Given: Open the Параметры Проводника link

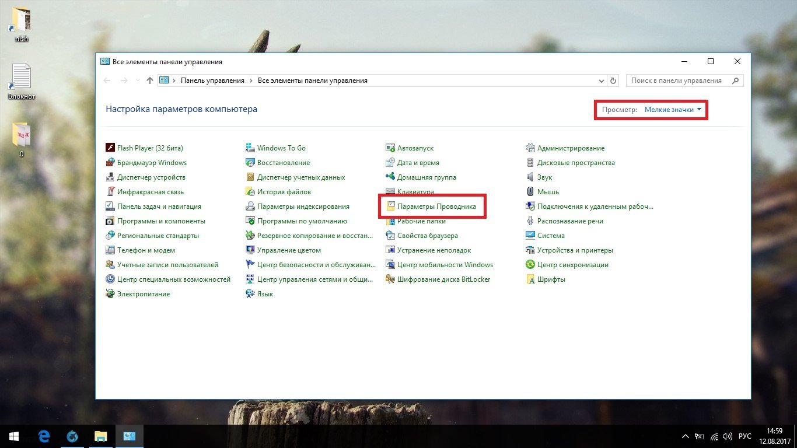Looking at the screenshot, I should (x=436, y=206).
